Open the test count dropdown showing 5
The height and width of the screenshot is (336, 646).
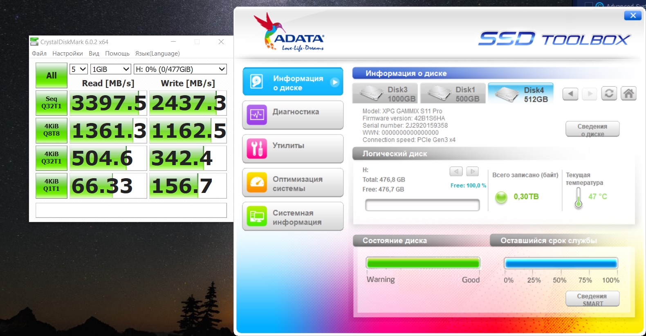[79, 69]
